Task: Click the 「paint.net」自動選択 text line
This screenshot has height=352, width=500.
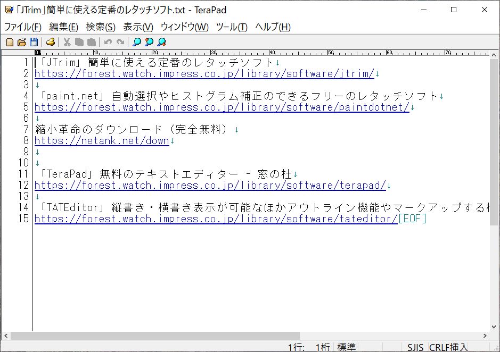Action: (237, 96)
